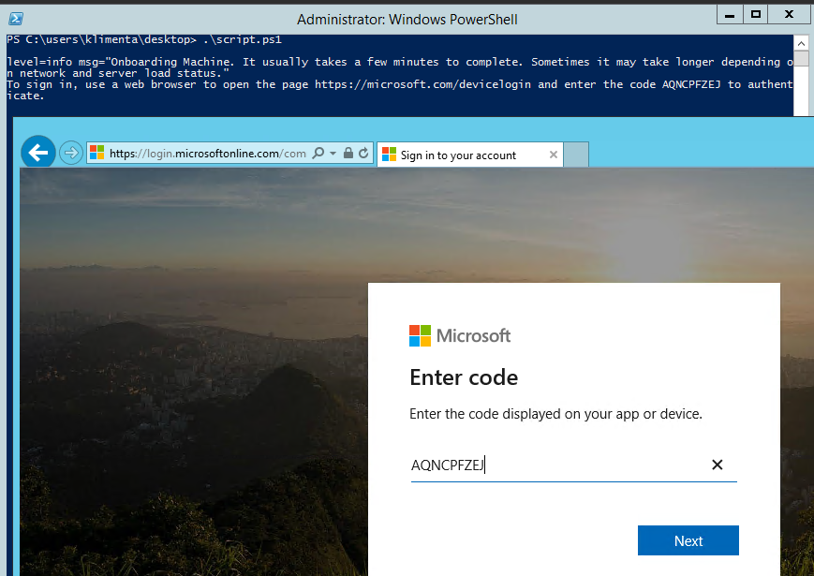Close the Administrator PowerShell window
The image size is (814, 576).
click(789, 15)
